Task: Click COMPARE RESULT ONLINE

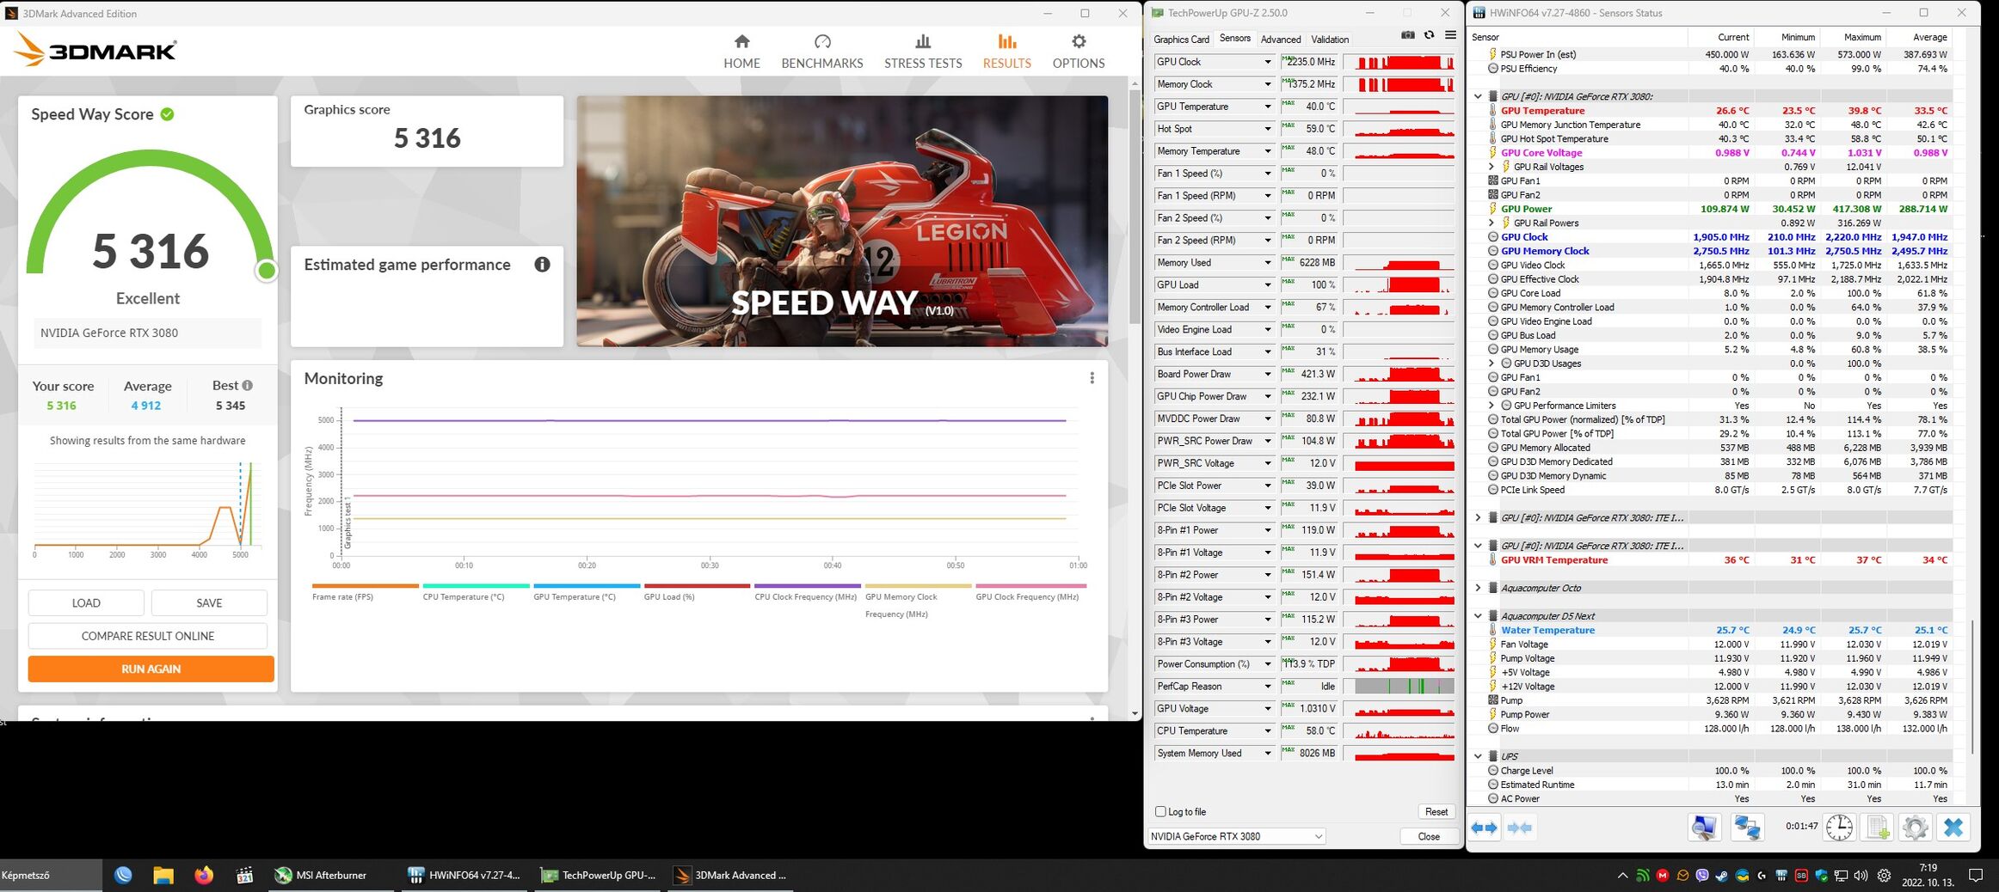Action: click(148, 636)
